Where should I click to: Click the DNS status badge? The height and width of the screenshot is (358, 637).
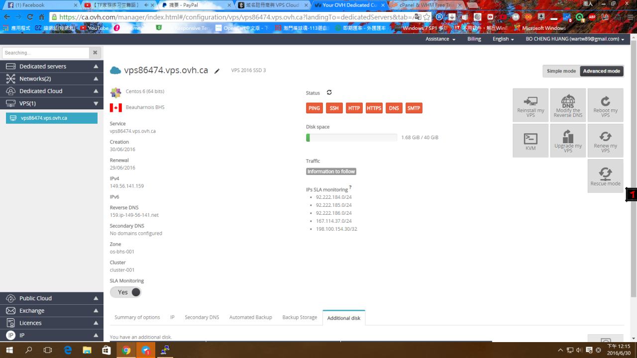tap(394, 108)
